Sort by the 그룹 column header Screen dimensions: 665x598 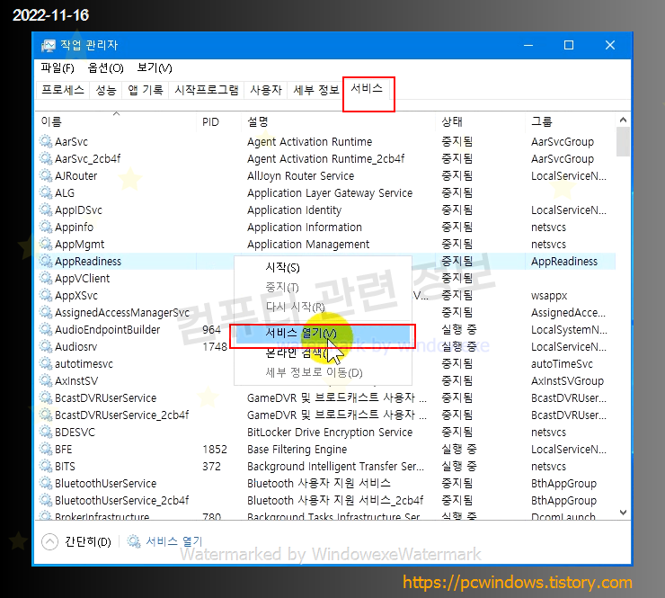570,121
